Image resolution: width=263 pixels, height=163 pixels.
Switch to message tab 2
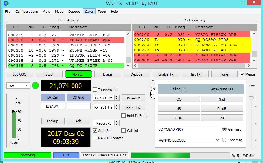tap(153, 94)
